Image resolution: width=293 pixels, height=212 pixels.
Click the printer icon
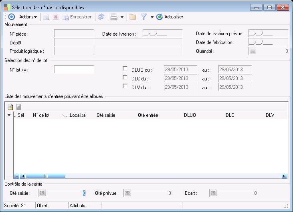tap(113, 17)
